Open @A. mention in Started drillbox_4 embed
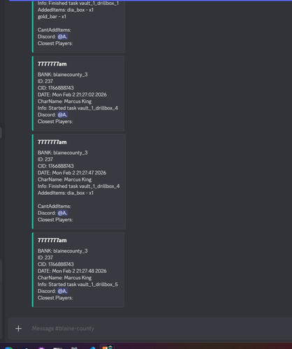Screen dimensions: 292x349 click(x=62, y=114)
